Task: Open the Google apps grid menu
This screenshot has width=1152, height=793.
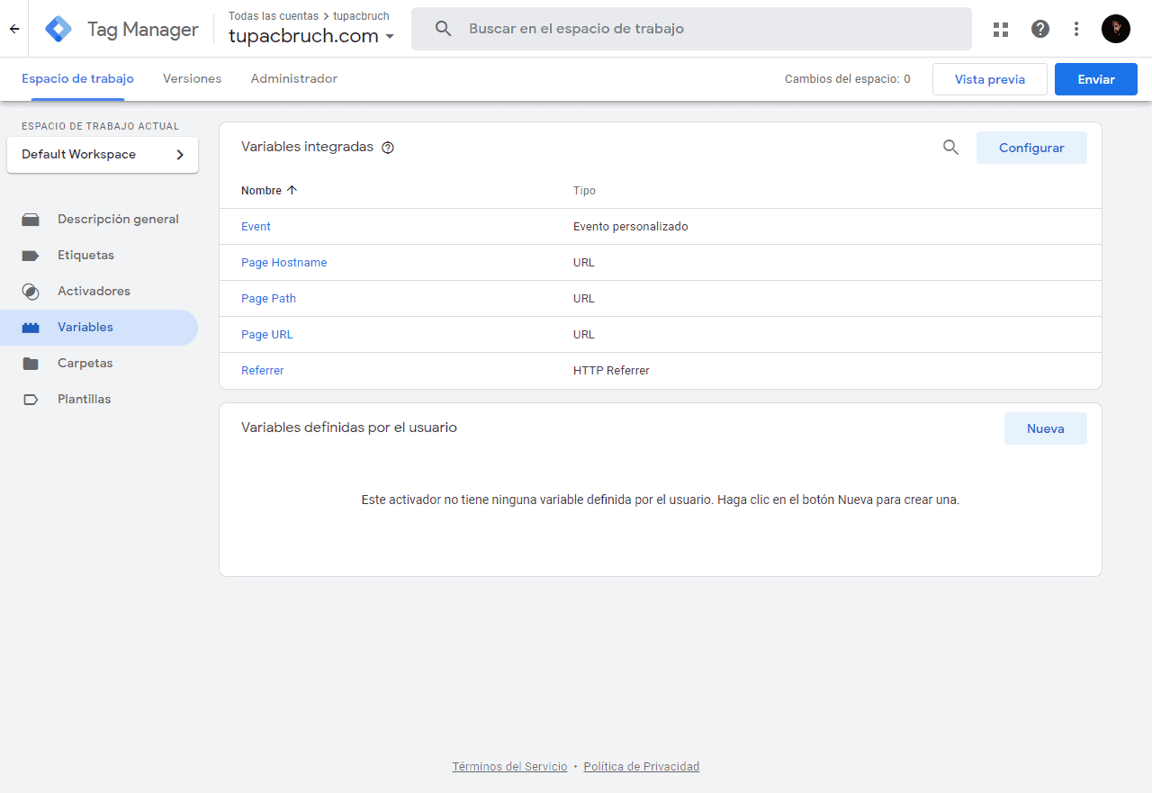Action: pos(1001,29)
